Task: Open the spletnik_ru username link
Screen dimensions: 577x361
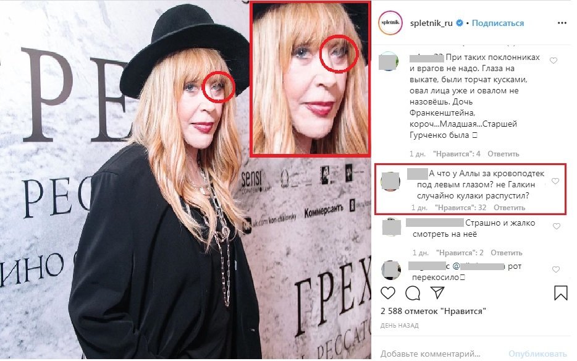Action: (x=431, y=23)
